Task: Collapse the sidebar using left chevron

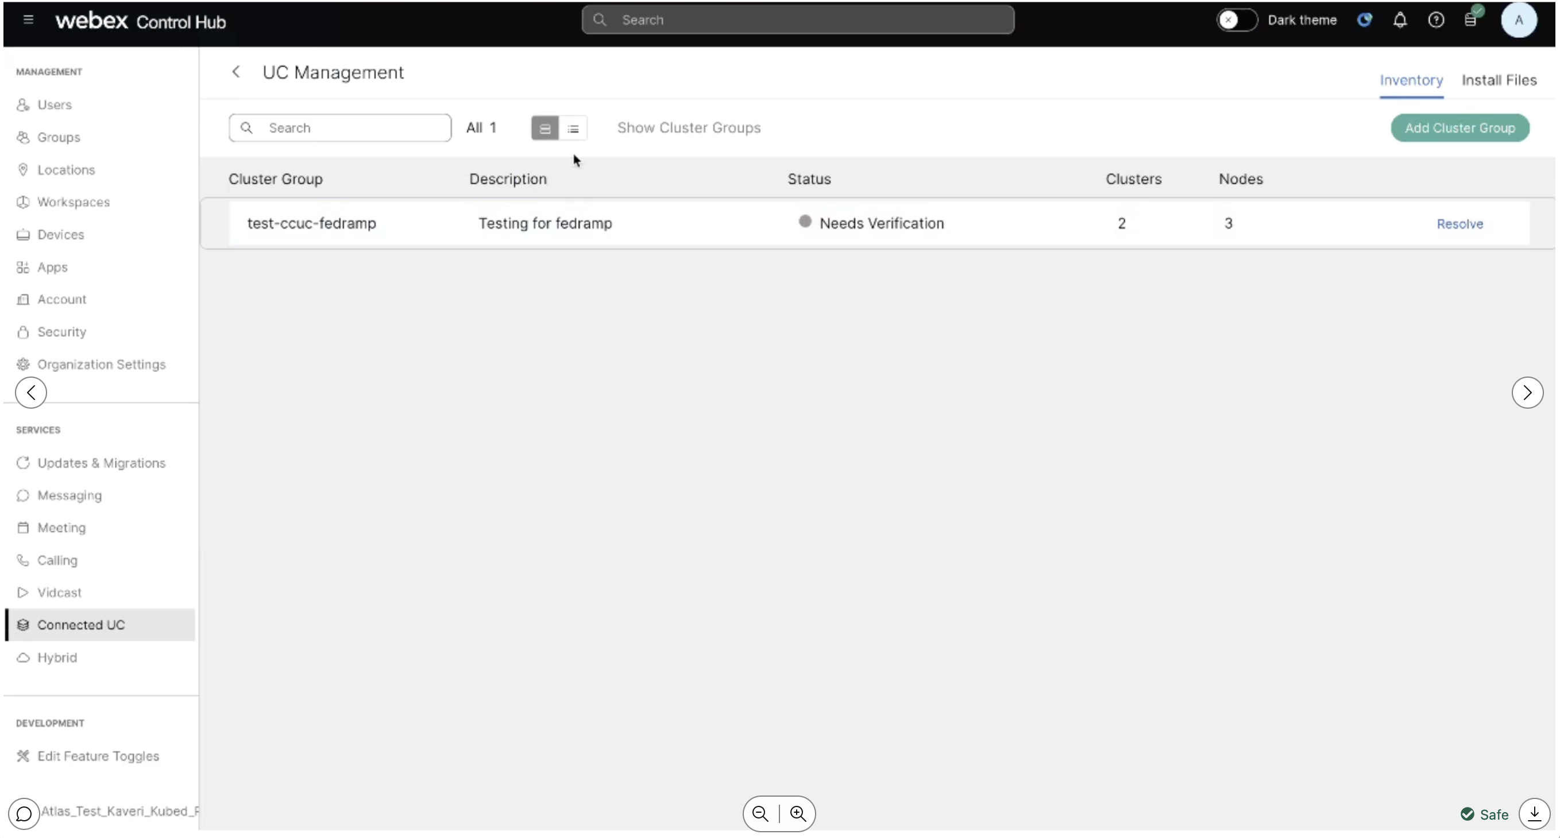Action: click(30, 392)
